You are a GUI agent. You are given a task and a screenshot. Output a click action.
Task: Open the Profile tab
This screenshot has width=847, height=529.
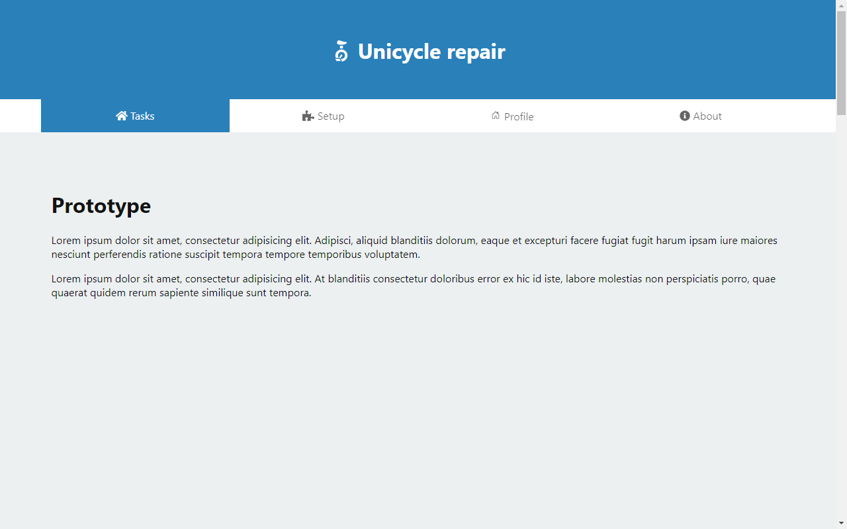click(513, 116)
